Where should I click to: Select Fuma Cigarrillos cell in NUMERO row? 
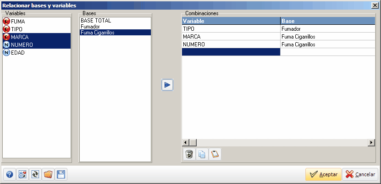327,44
